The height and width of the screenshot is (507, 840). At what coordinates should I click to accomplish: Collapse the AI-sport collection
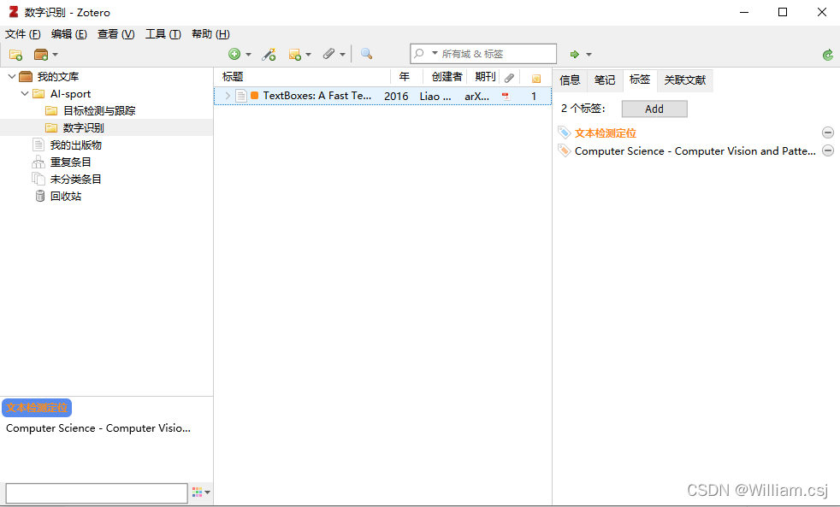coord(25,94)
